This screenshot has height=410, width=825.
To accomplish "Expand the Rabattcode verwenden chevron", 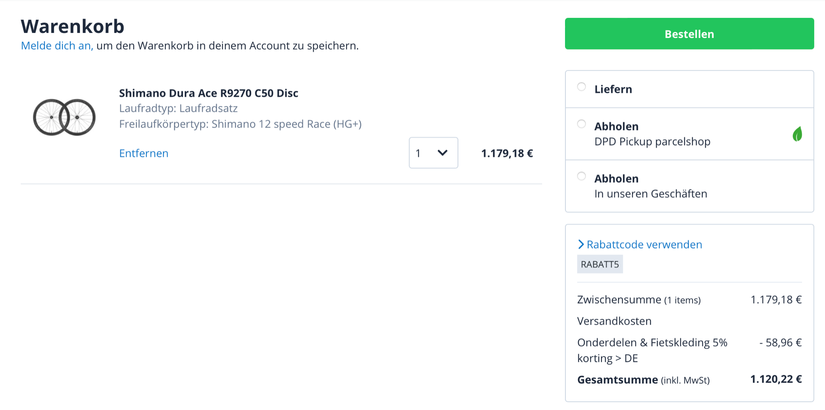I will click(581, 245).
